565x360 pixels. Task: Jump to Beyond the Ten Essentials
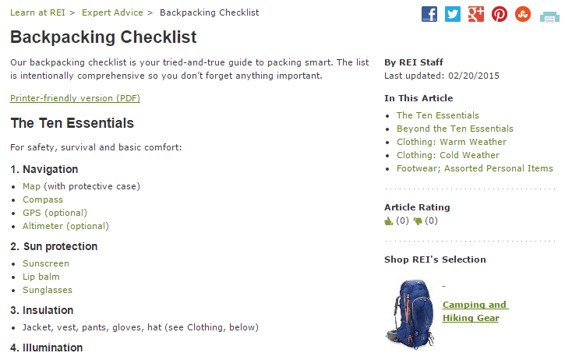[455, 129]
